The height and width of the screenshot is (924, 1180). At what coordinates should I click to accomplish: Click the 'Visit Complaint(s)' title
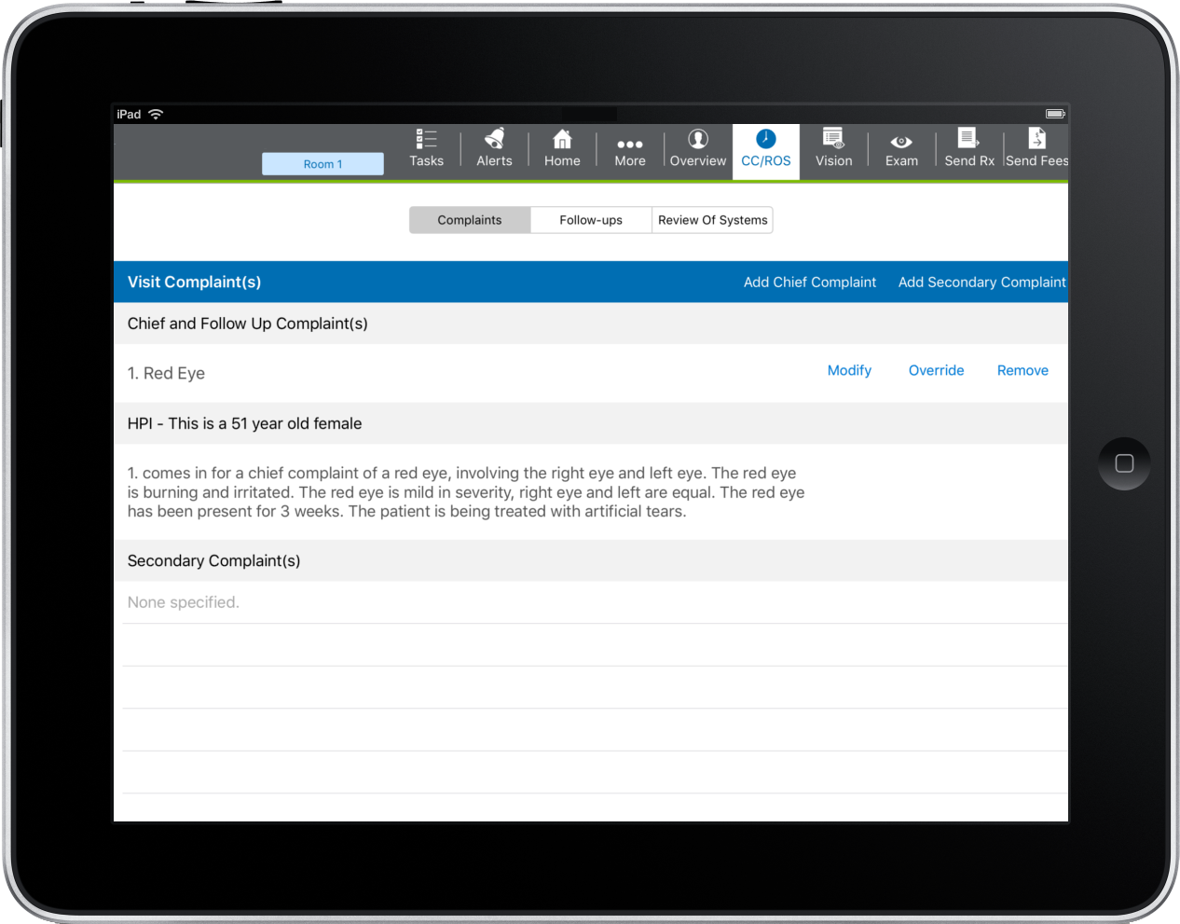194,282
